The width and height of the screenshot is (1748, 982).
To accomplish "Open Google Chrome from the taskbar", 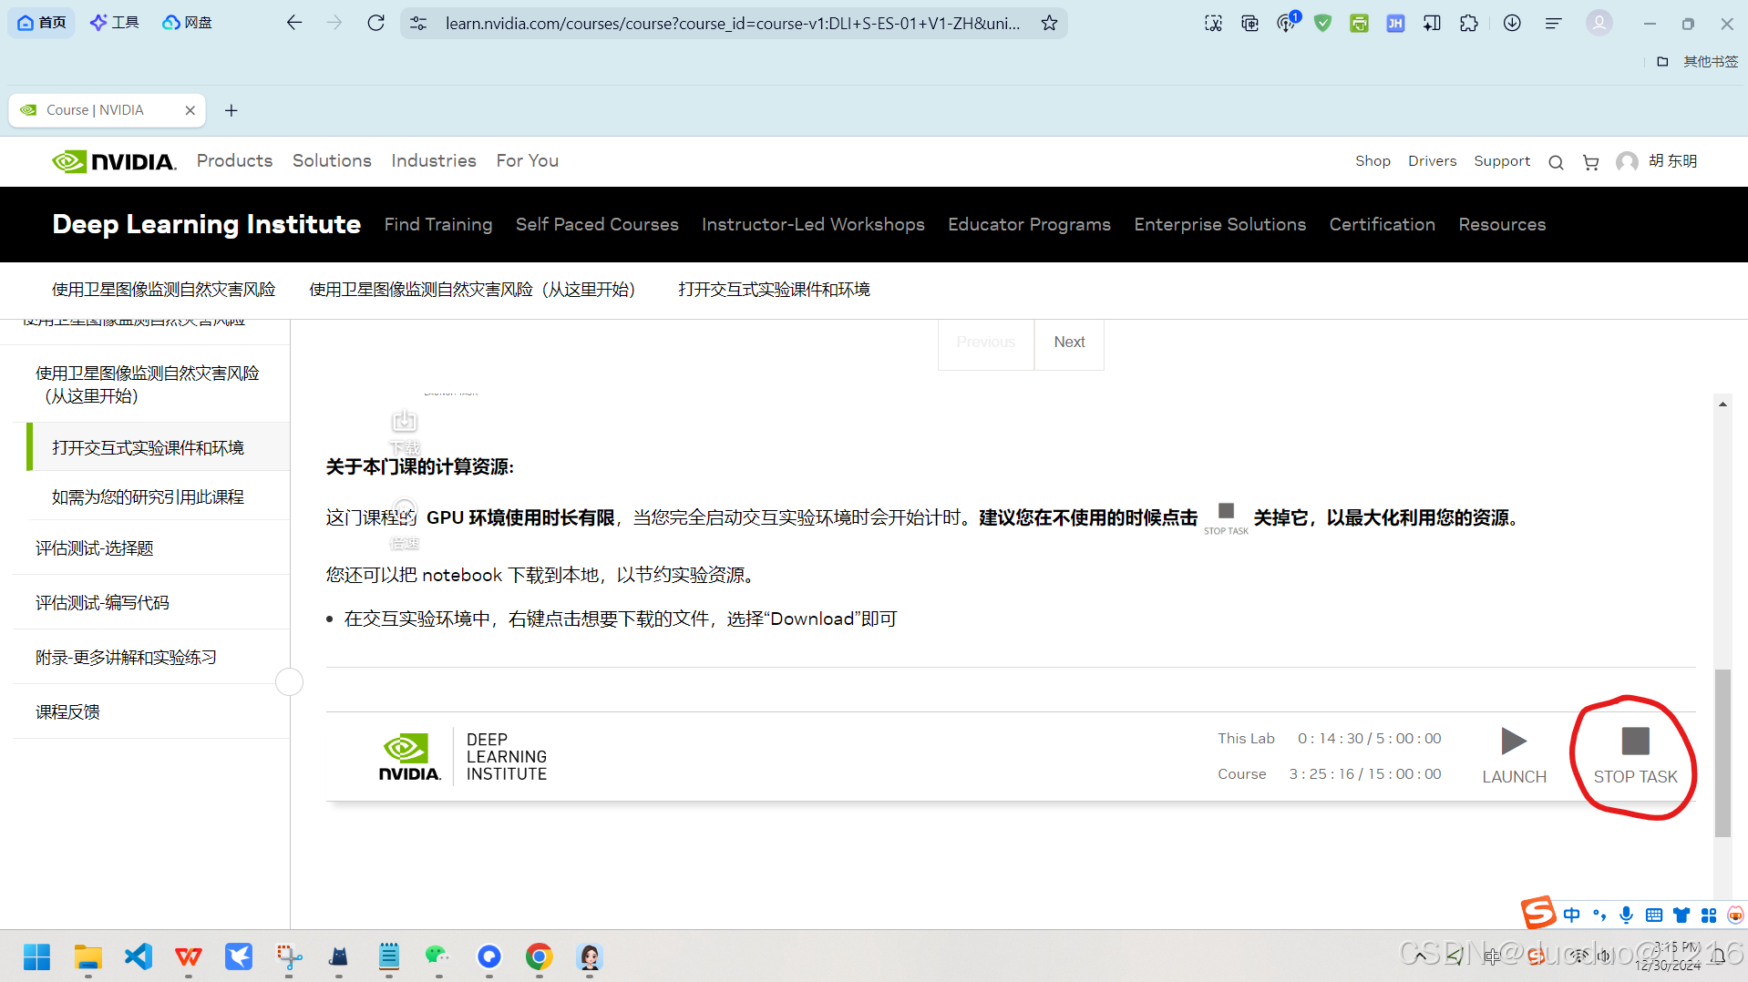I will tap(540, 956).
